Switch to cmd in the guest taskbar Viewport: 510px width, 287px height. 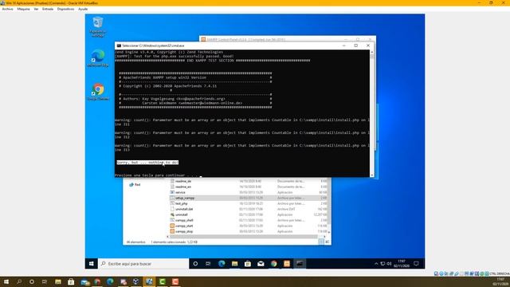300,264
